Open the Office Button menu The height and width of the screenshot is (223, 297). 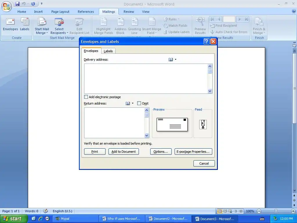point(6,6)
